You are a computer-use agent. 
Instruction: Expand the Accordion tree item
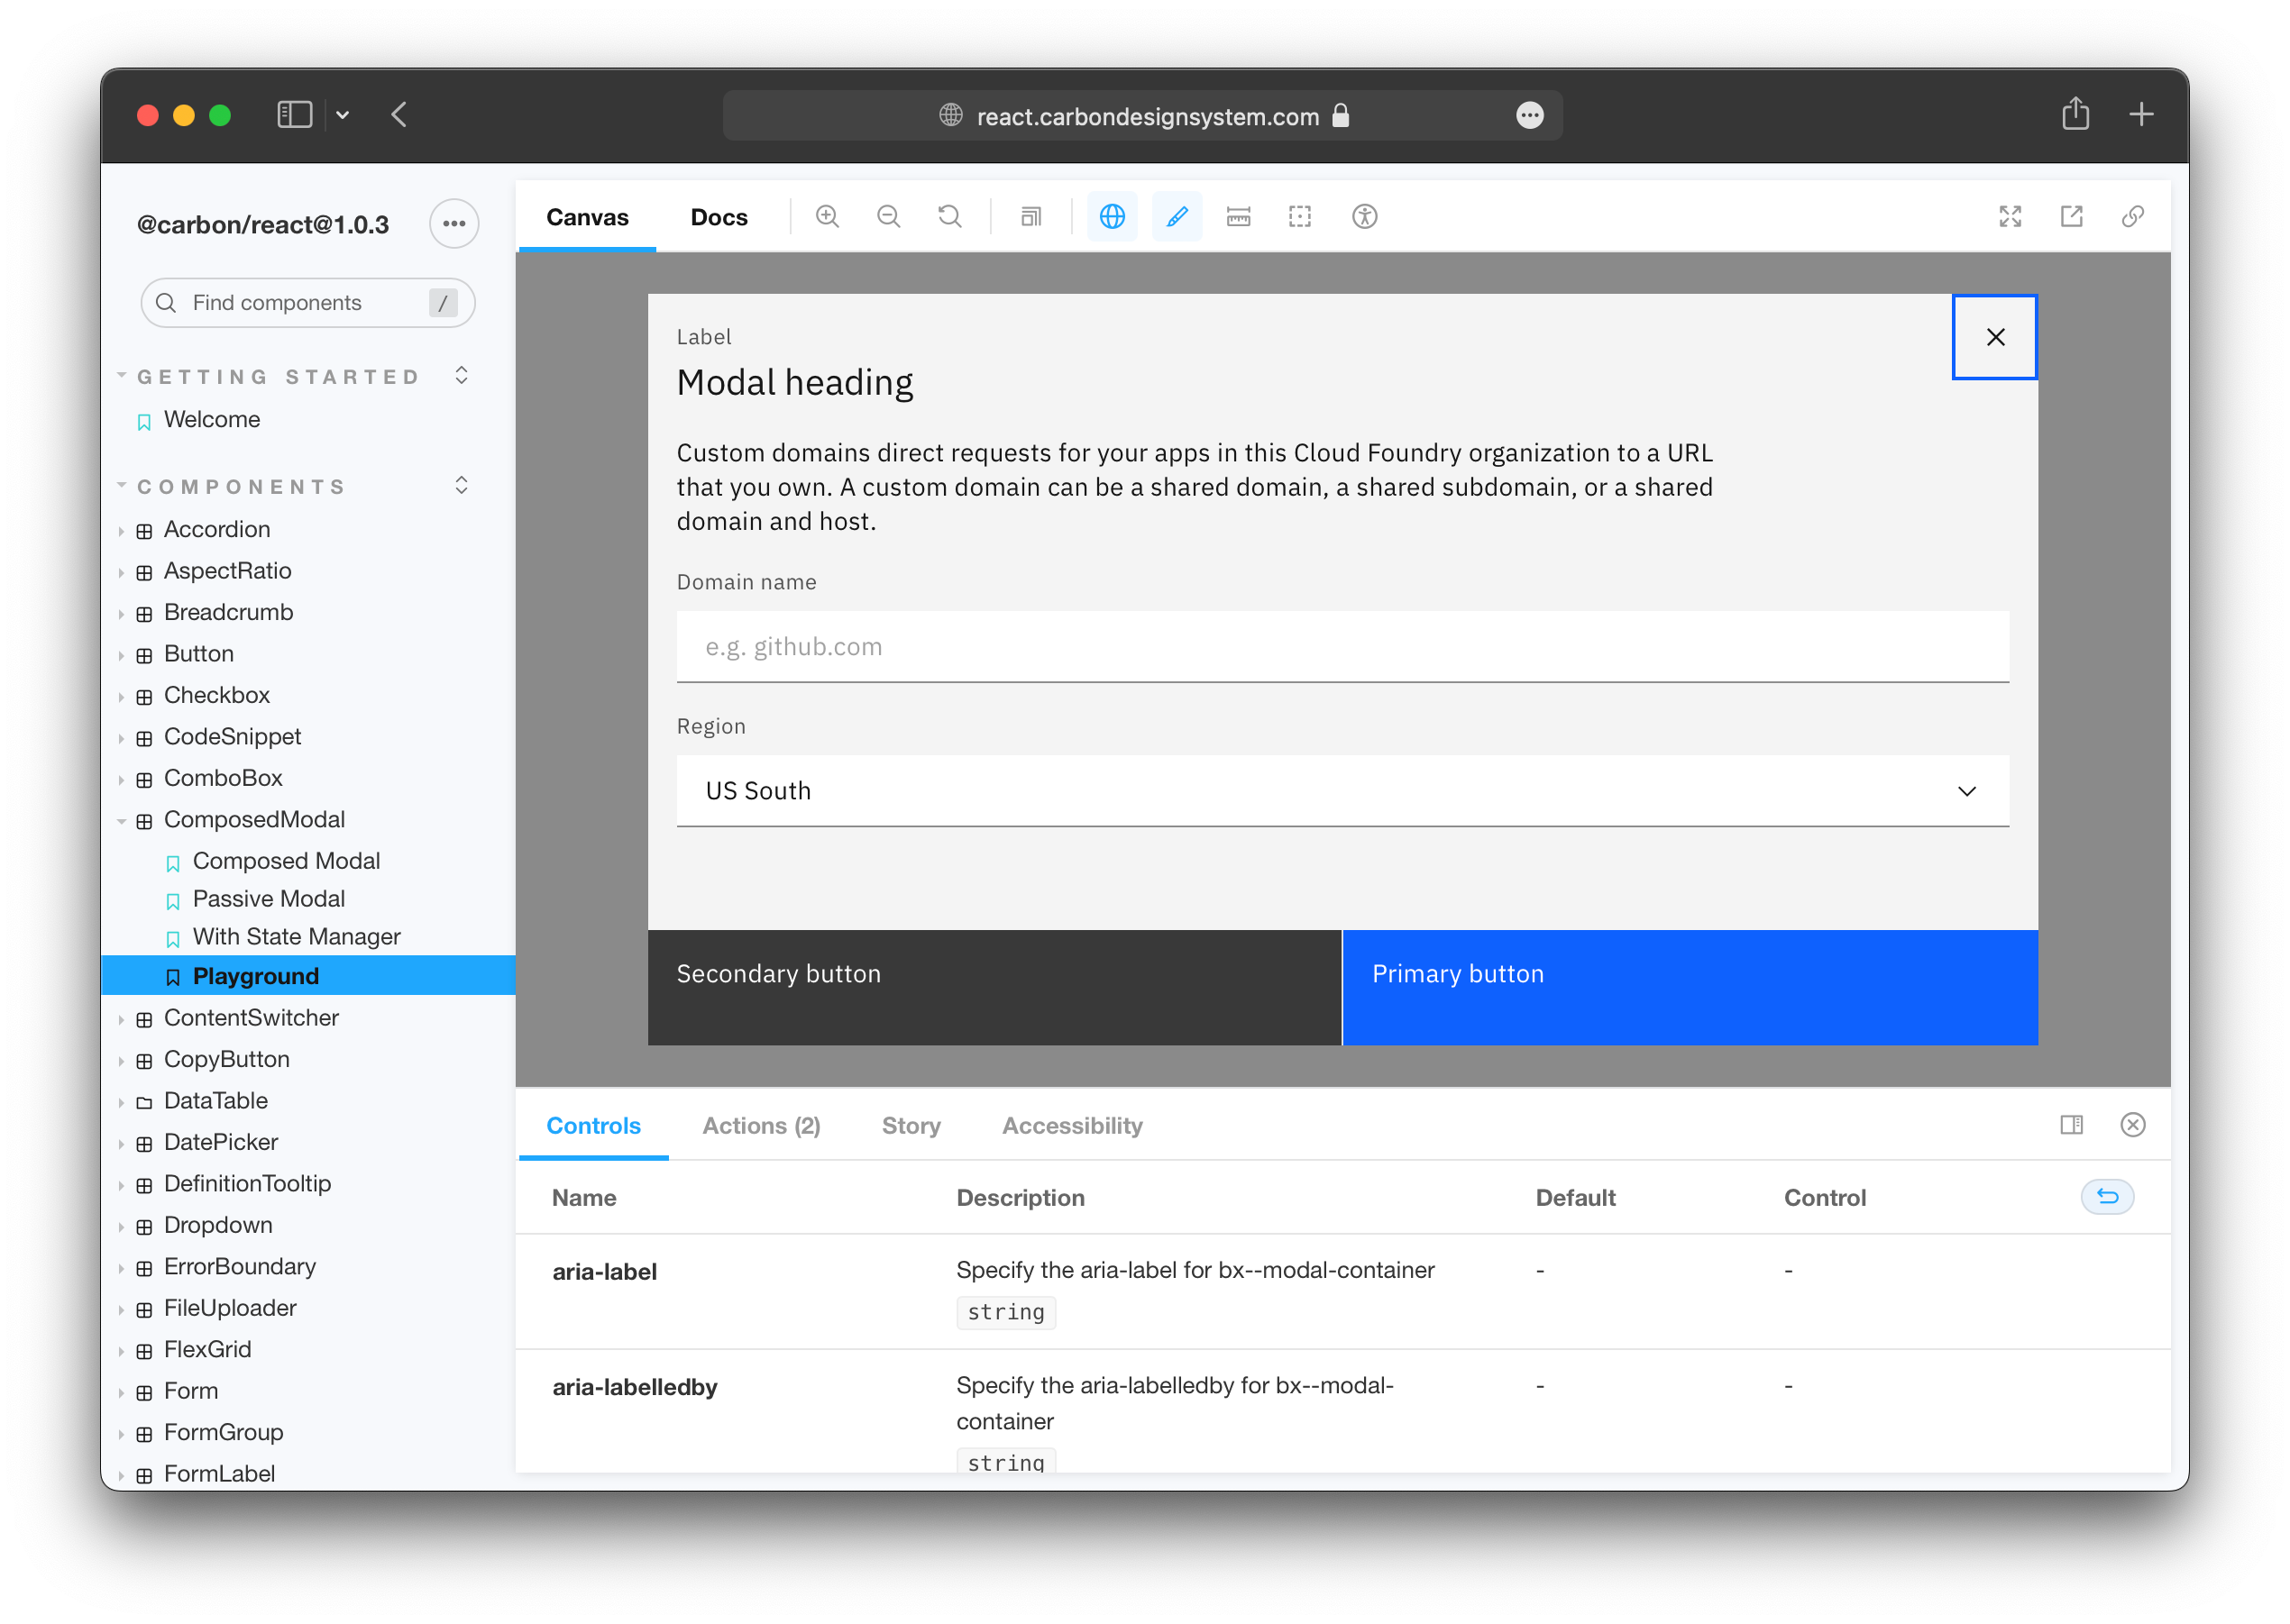tap(216, 529)
